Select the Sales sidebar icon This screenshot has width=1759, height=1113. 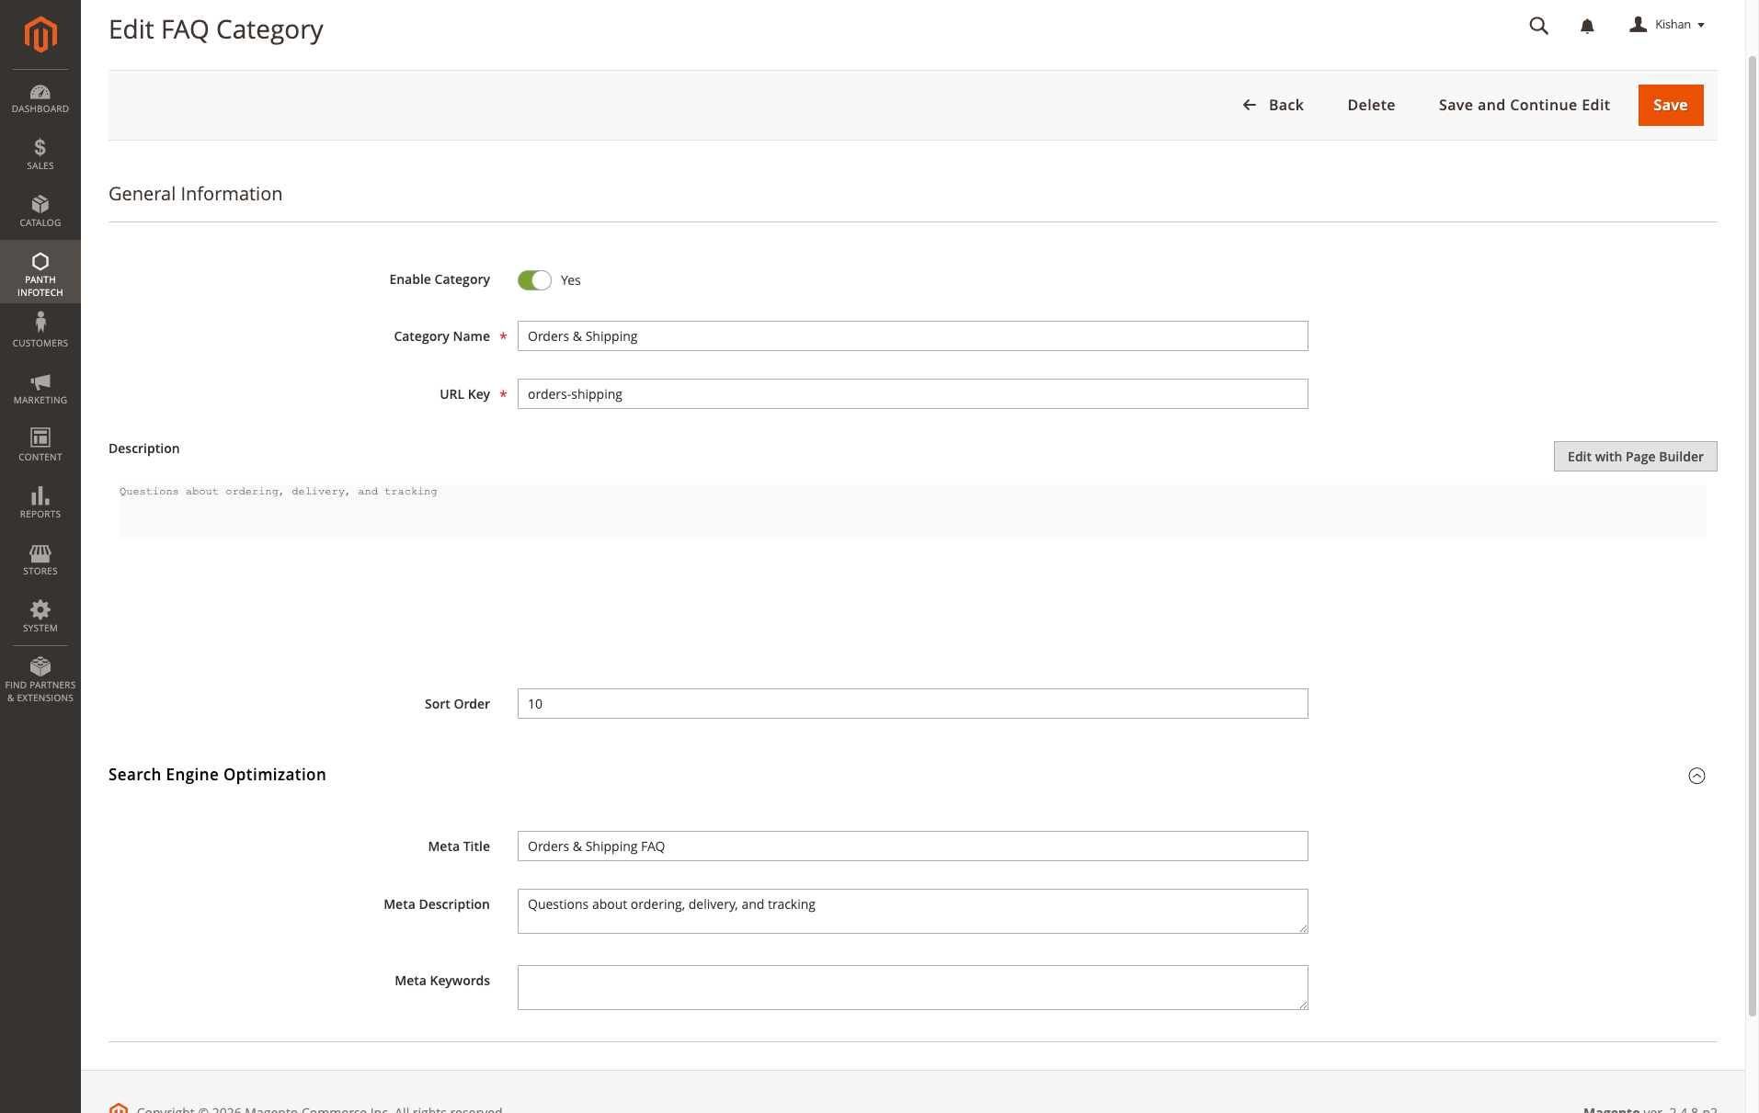tap(40, 153)
